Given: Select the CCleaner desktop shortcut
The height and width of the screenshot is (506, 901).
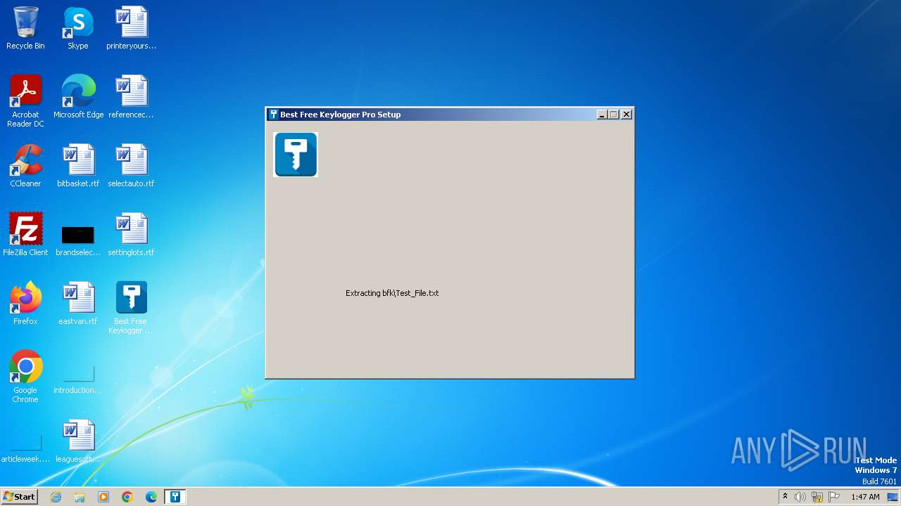Looking at the screenshot, I should [x=25, y=166].
